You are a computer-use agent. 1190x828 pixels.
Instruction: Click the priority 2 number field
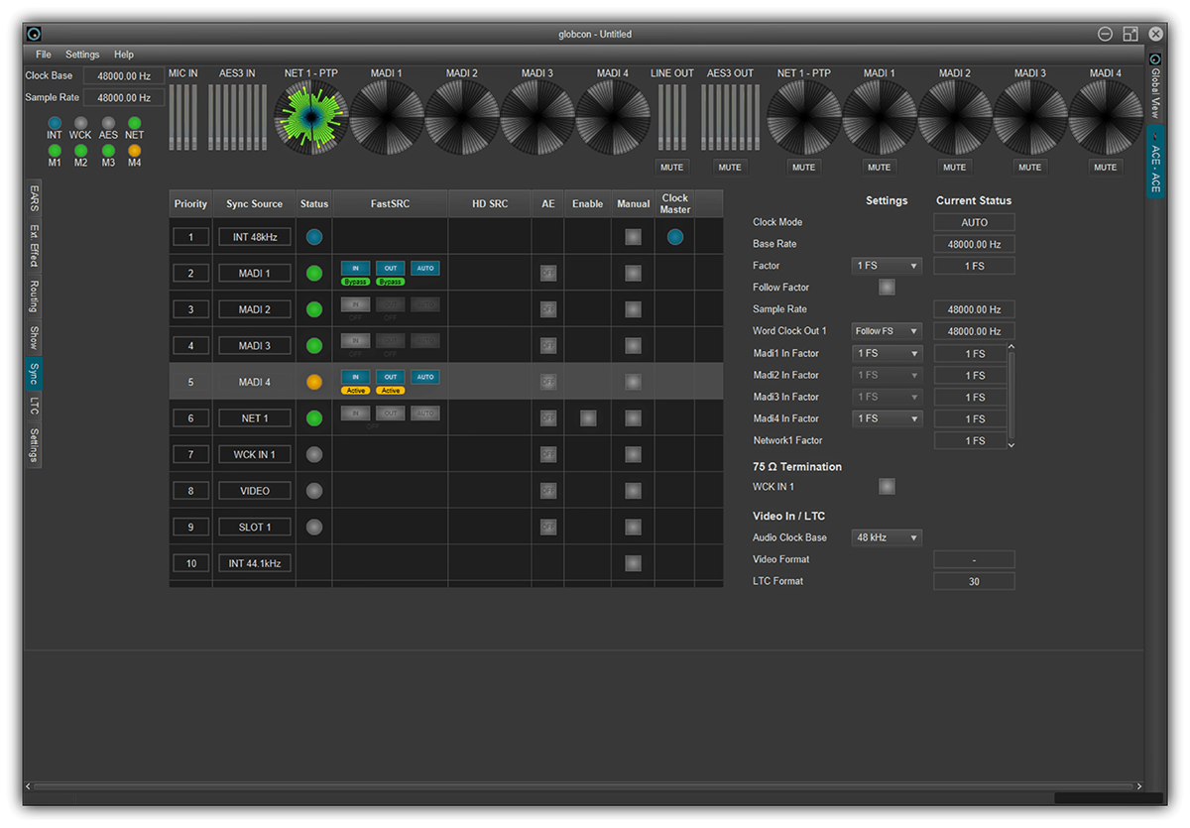point(190,273)
